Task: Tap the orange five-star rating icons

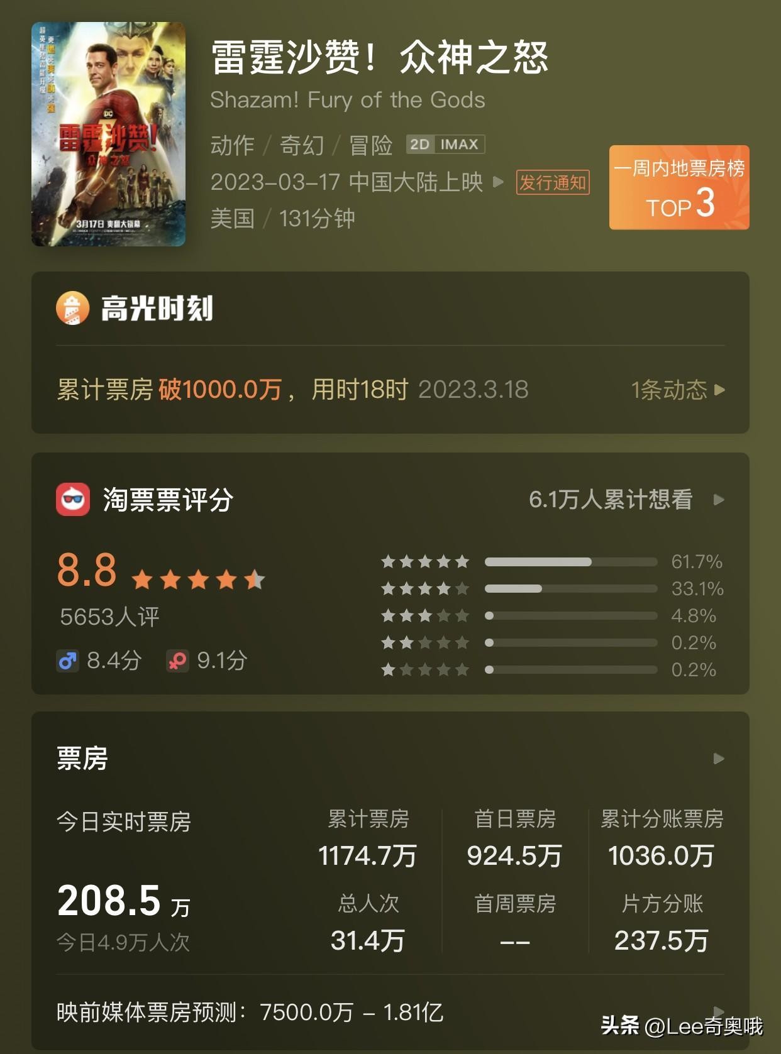Action: [198, 579]
